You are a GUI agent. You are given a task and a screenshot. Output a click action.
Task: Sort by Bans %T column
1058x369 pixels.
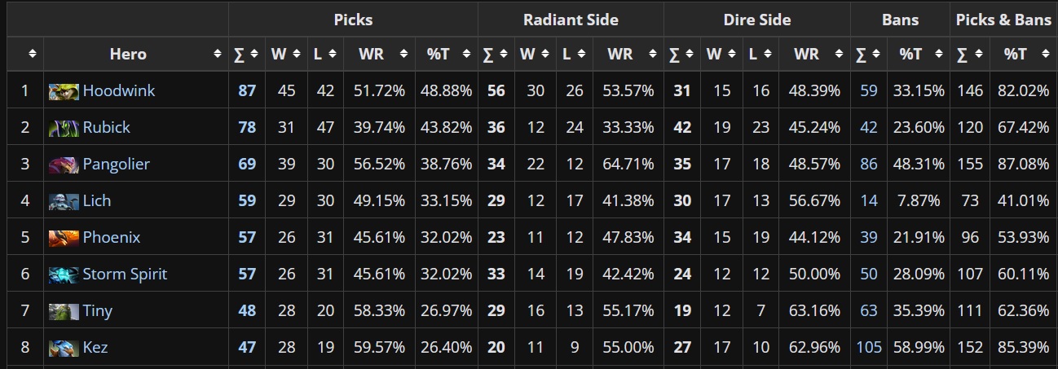pyautogui.click(x=919, y=54)
